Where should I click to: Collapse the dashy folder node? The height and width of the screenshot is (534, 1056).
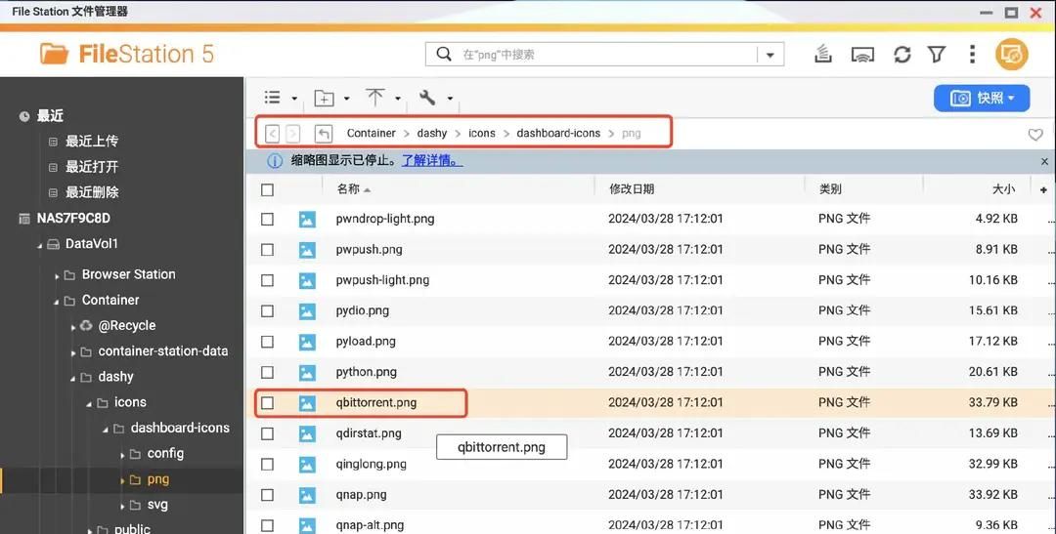pos(72,379)
